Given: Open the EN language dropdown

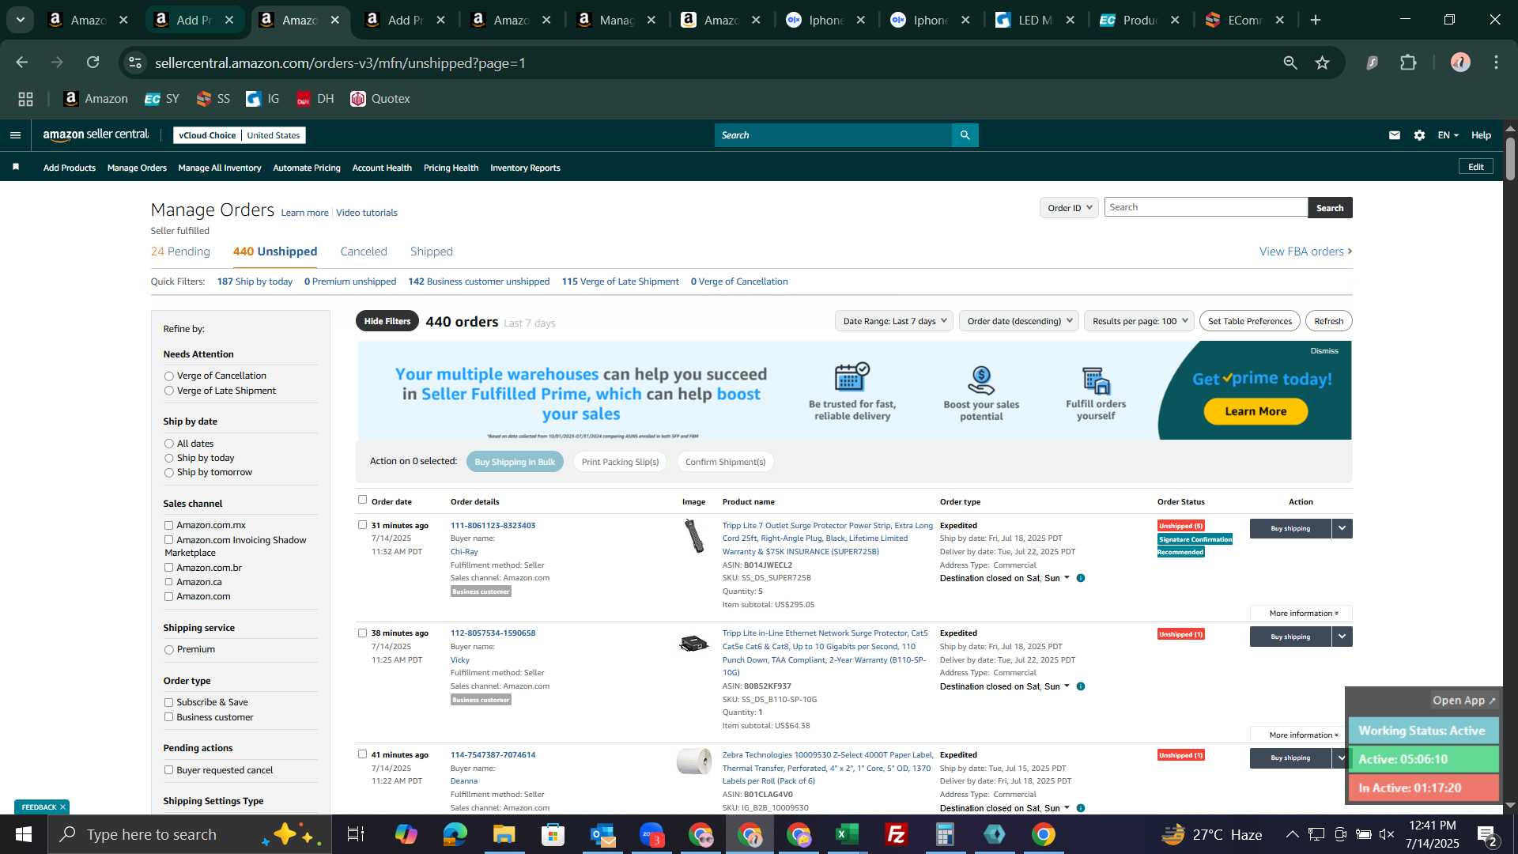Looking at the screenshot, I should pyautogui.click(x=1448, y=135).
